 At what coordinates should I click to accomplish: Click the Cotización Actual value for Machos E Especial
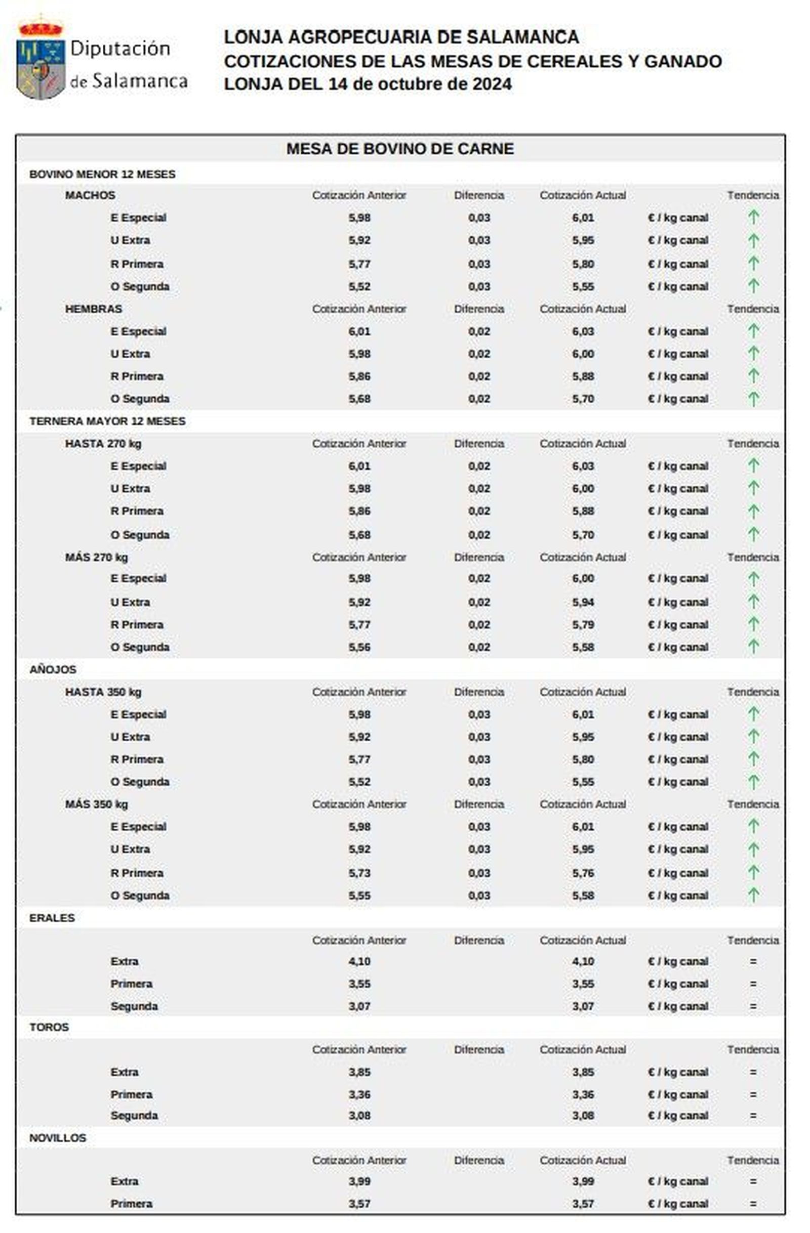click(583, 218)
